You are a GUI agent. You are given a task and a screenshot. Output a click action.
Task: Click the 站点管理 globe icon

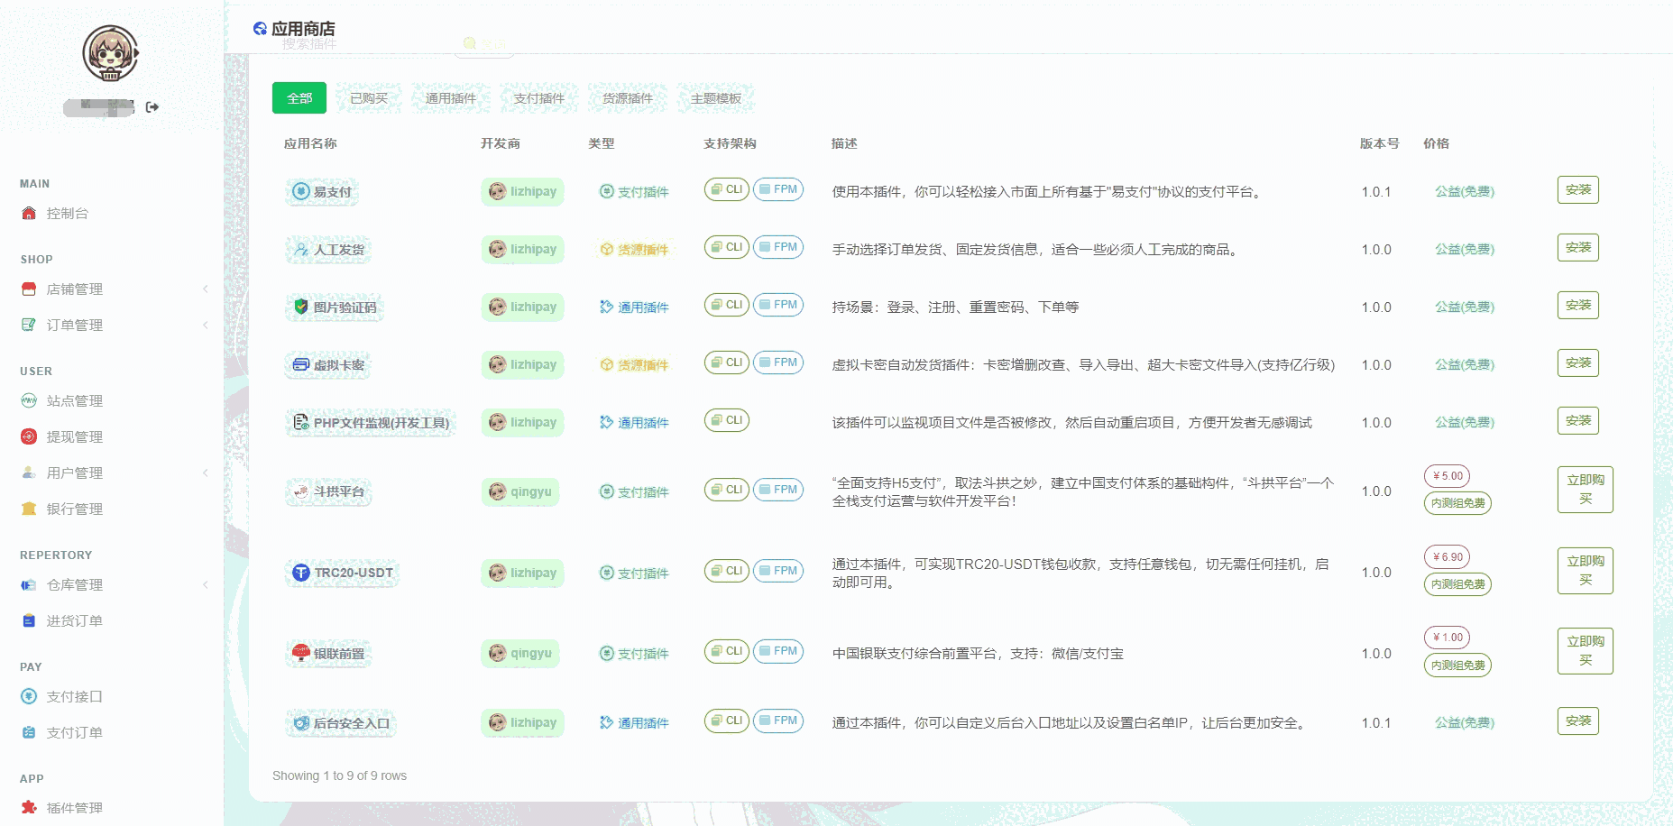pyautogui.click(x=29, y=401)
